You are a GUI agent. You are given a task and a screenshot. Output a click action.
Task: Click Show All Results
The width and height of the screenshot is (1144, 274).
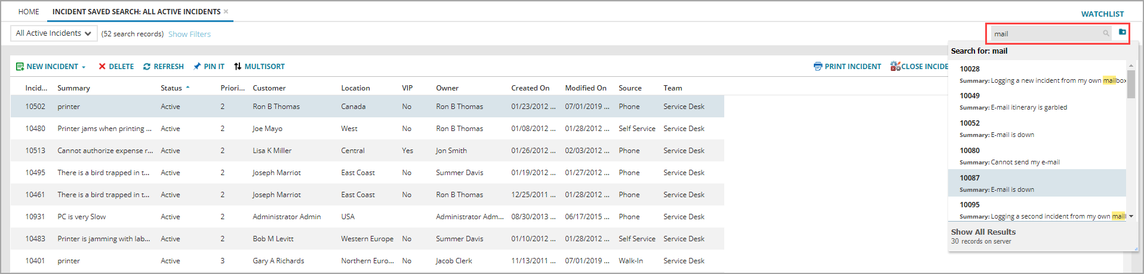click(983, 232)
